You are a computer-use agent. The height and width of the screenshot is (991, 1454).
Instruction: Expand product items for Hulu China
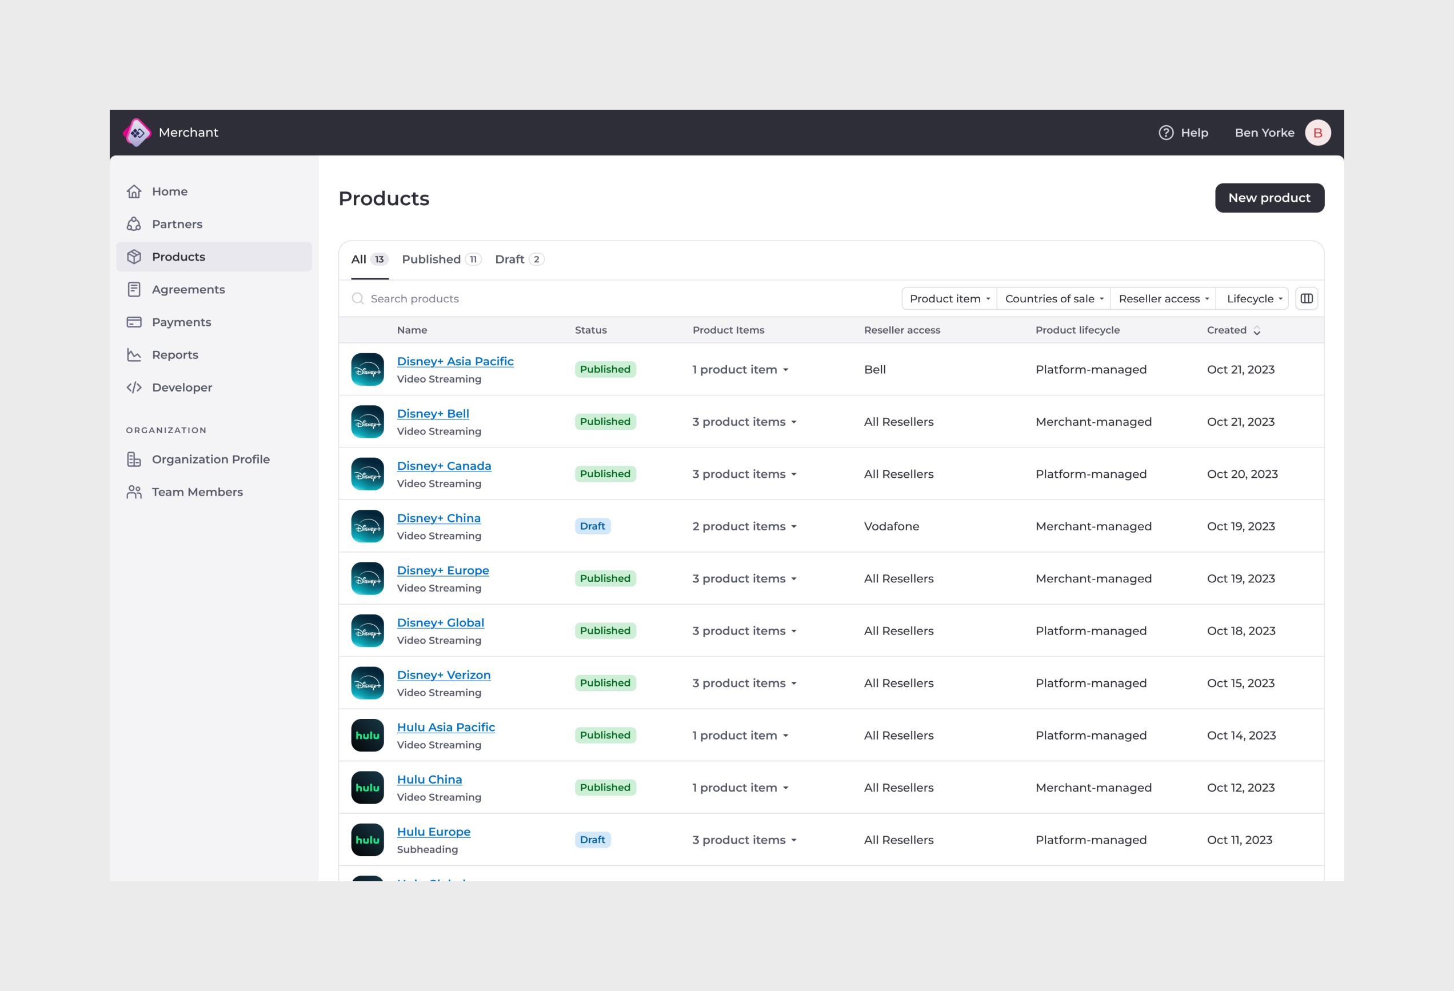point(740,788)
